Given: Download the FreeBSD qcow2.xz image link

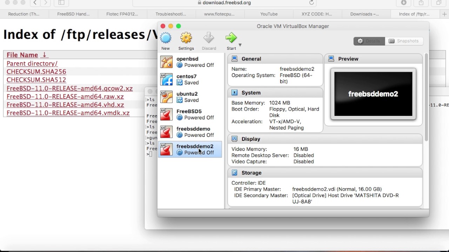Looking at the screenshot, I should pos(70,88).
